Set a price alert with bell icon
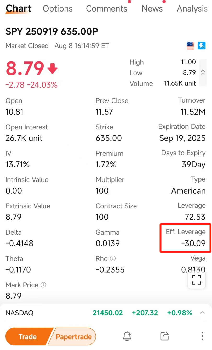Screen dimensions: 212x350 coord(127,336)
